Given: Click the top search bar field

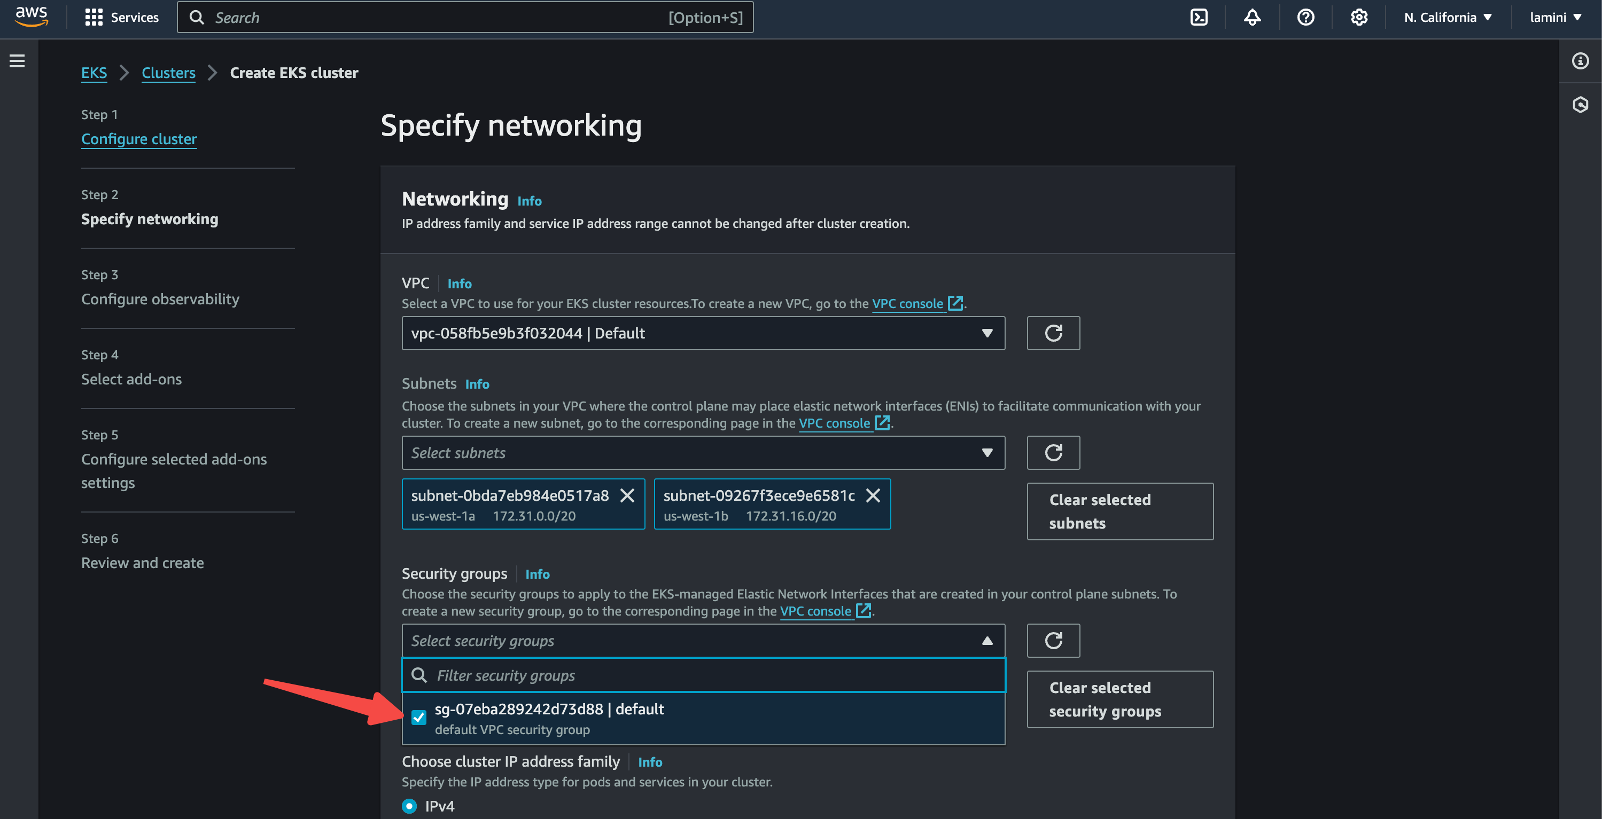Looking at the screenshot, I should [465, 18].
